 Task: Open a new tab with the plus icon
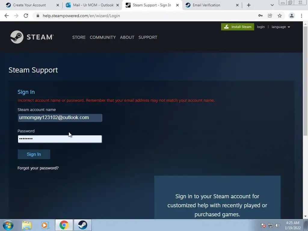pyautogui.click(x=249, y=5)
